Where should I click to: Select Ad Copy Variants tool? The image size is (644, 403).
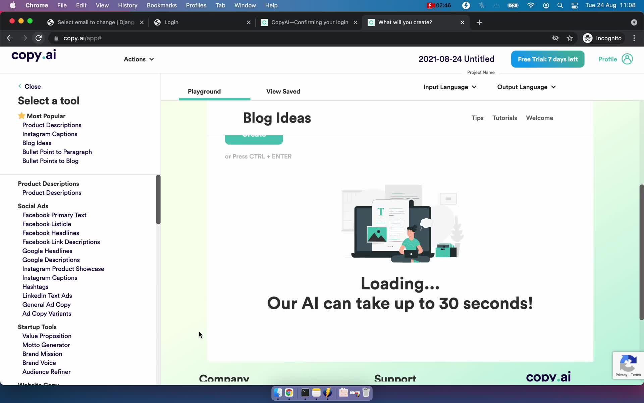(47, 314)
